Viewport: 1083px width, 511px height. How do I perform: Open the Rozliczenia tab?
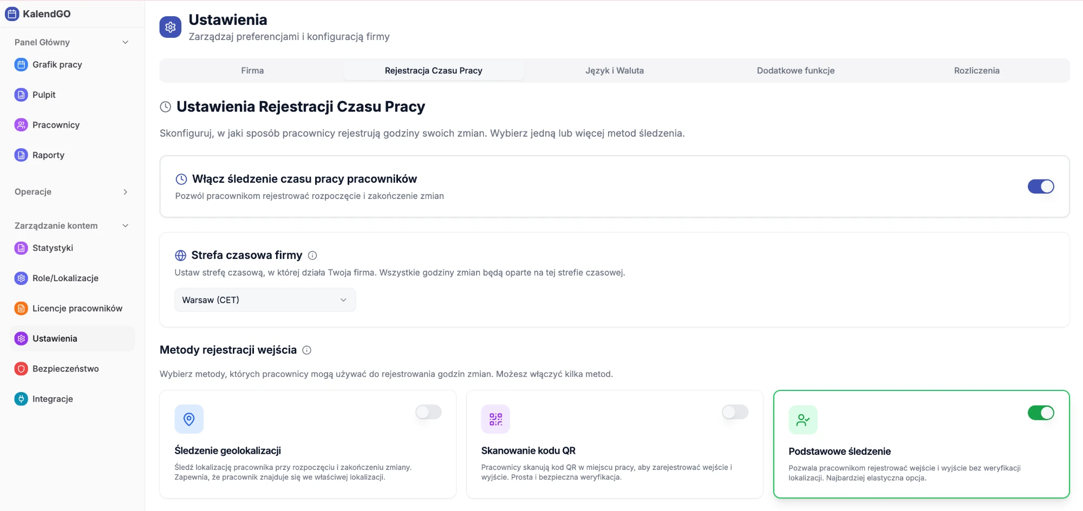tap(977, 71)
